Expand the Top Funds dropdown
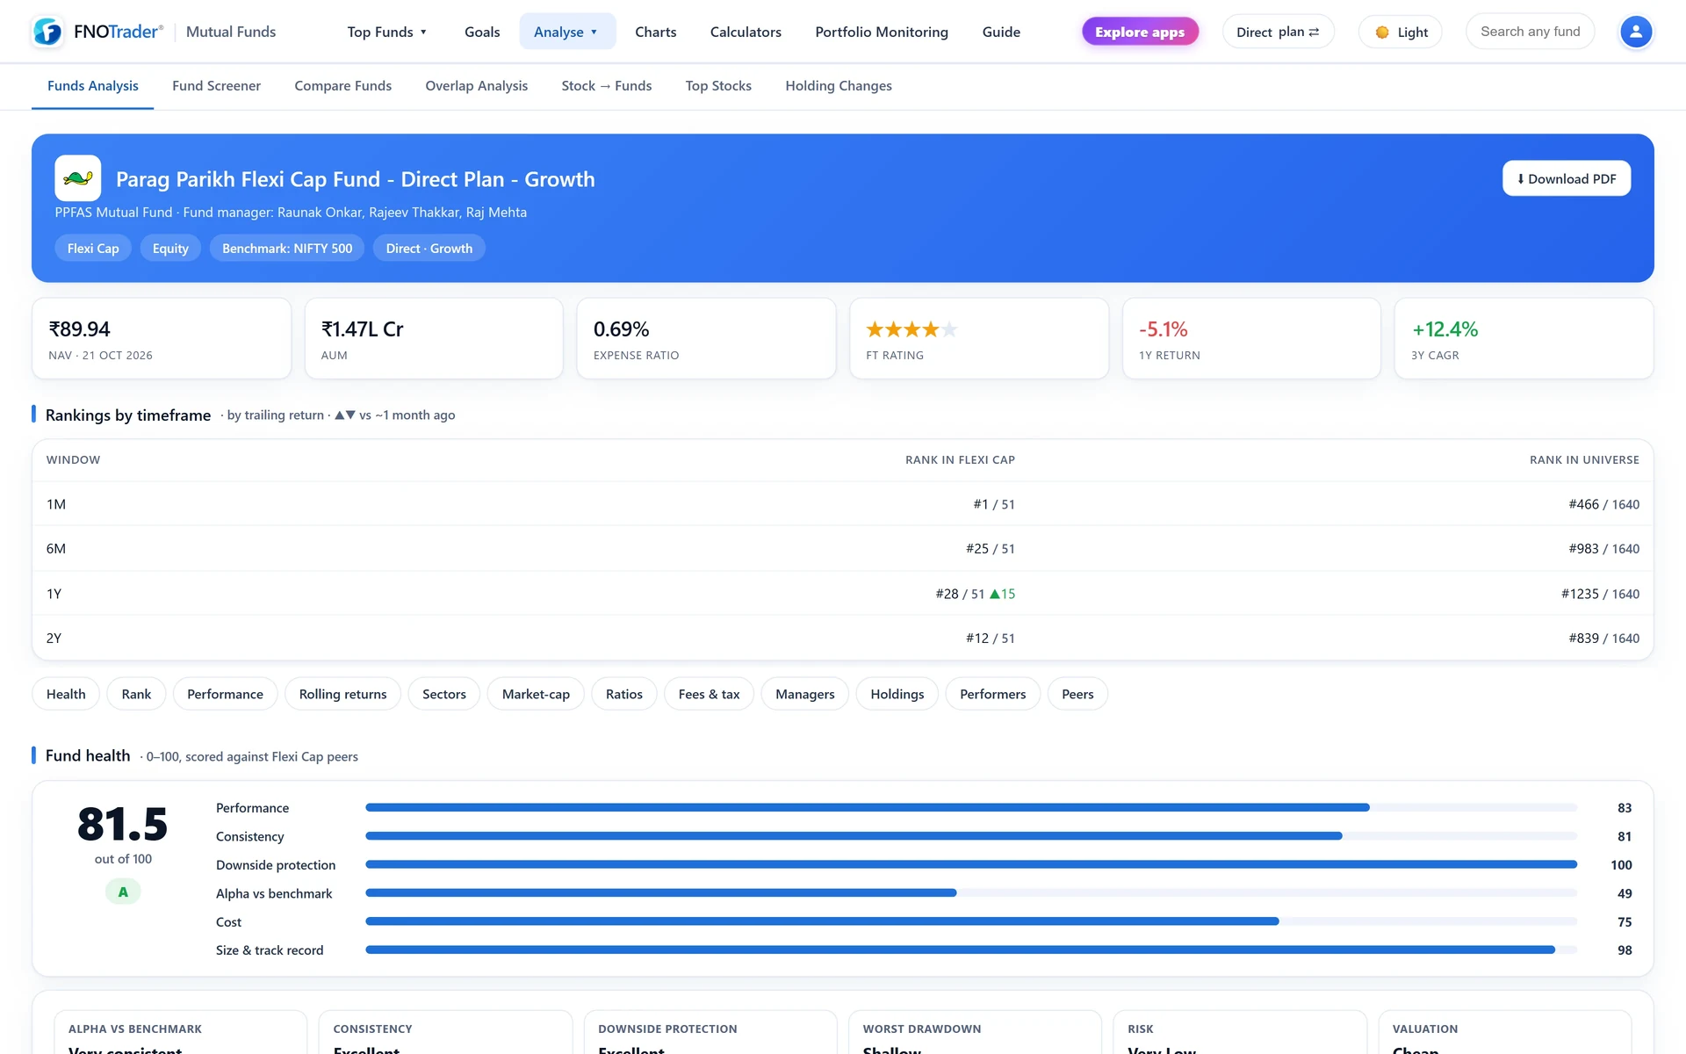Viewport: 1686px width, 1054px height. (387, 32)
